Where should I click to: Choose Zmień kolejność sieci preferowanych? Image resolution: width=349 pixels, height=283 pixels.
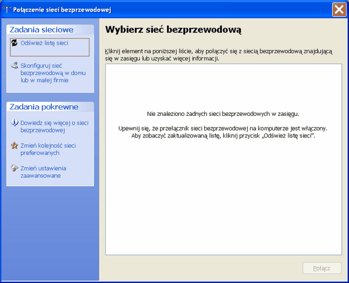tap(48, 149)
